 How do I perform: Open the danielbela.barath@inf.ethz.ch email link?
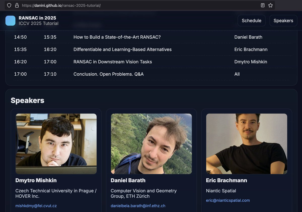coord(138,205)
